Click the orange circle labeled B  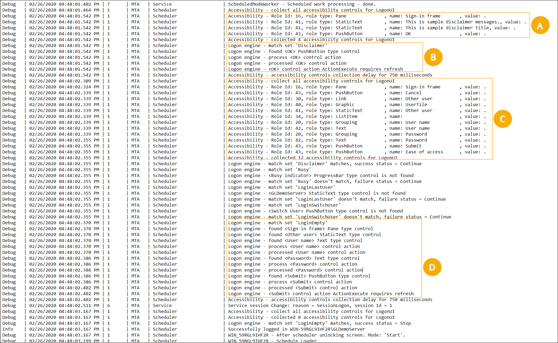(433, 57)
